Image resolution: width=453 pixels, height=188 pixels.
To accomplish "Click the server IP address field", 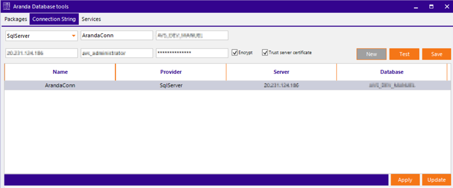I will [42, 53].
